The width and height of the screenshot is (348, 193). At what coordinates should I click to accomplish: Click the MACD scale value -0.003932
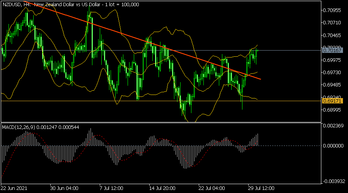click(334, 181)
